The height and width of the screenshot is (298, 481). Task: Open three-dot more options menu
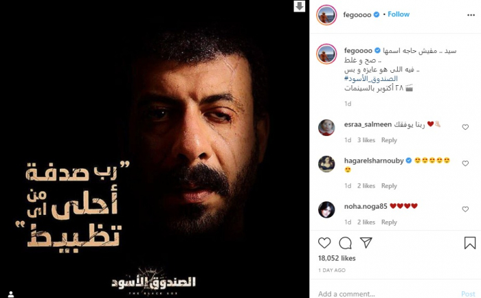coord(471,15)
